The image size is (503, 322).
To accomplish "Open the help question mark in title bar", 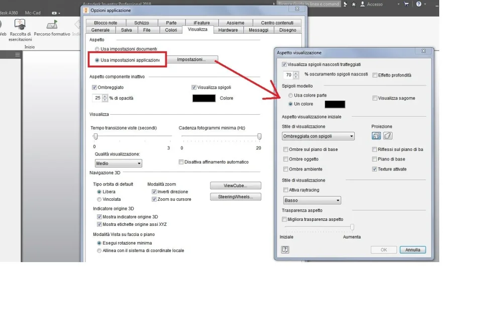I will click(419, 4).
